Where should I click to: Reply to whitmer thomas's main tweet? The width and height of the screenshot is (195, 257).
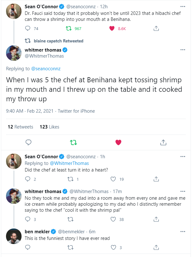pyautogui.click(x=28, y=142)
